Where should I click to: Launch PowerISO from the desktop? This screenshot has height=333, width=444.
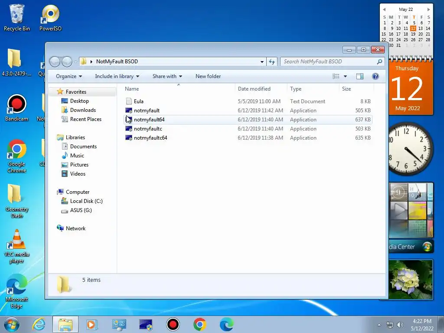point(50,17)
